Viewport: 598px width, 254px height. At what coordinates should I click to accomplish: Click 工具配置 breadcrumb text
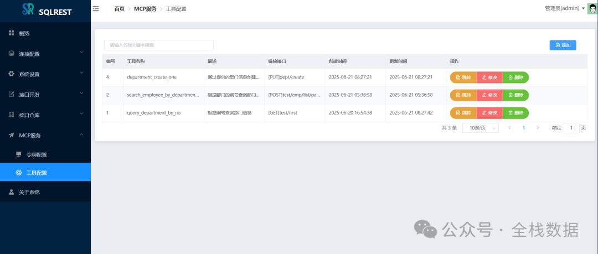coord(176,9)
